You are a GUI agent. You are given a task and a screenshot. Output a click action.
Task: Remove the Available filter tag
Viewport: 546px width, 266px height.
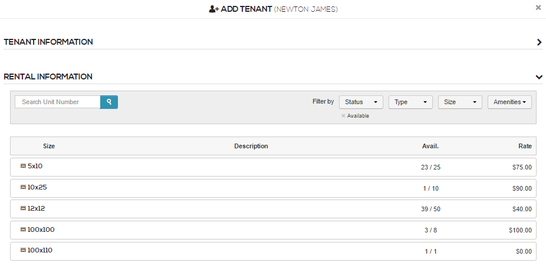coord(343,116)
